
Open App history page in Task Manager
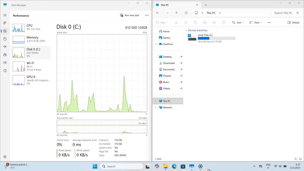tap(5, 39)
